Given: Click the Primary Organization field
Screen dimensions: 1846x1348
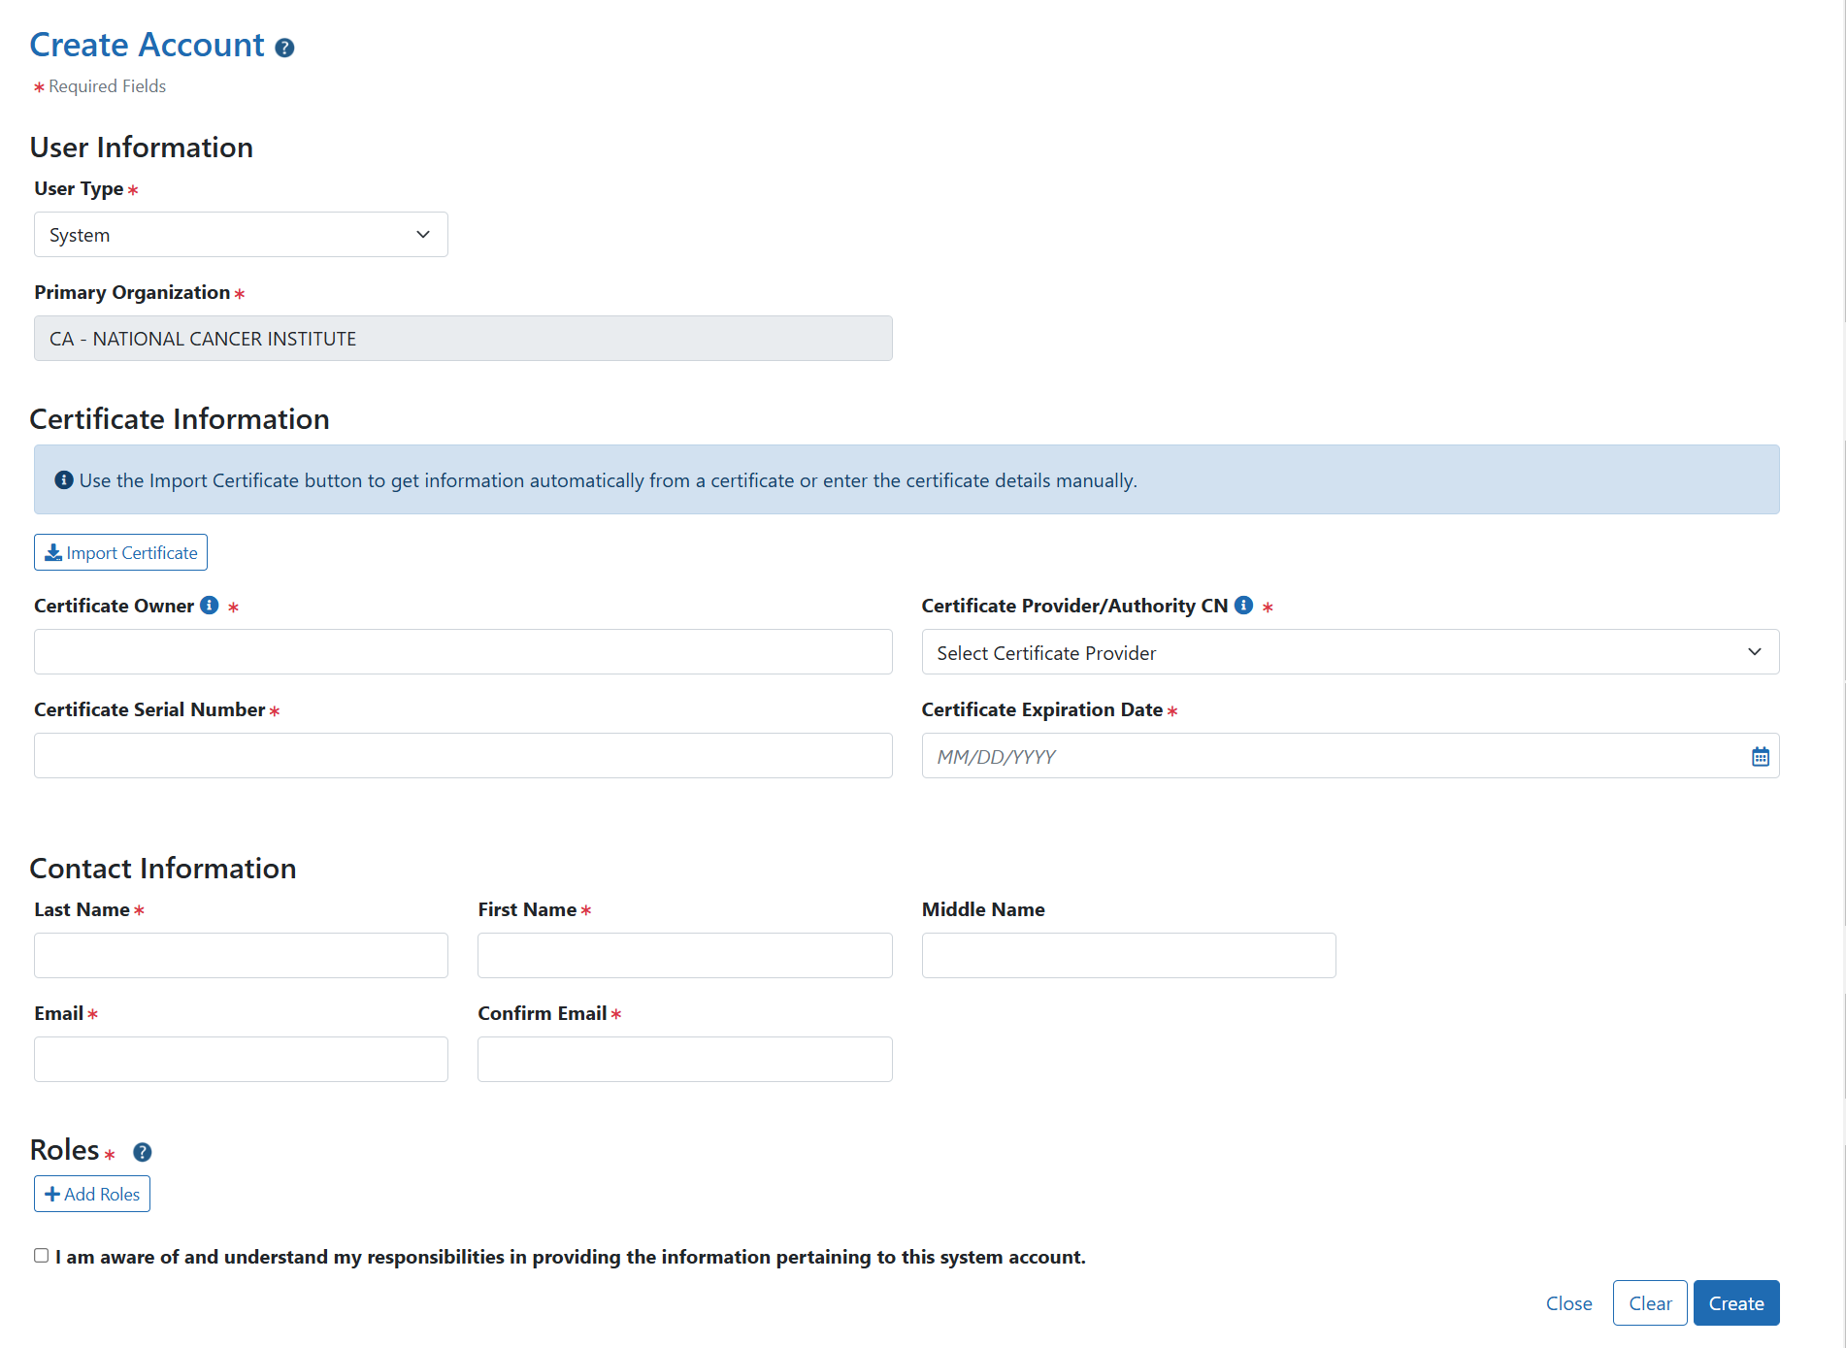Looking at the screenshot, I should [x=463, y=339].
